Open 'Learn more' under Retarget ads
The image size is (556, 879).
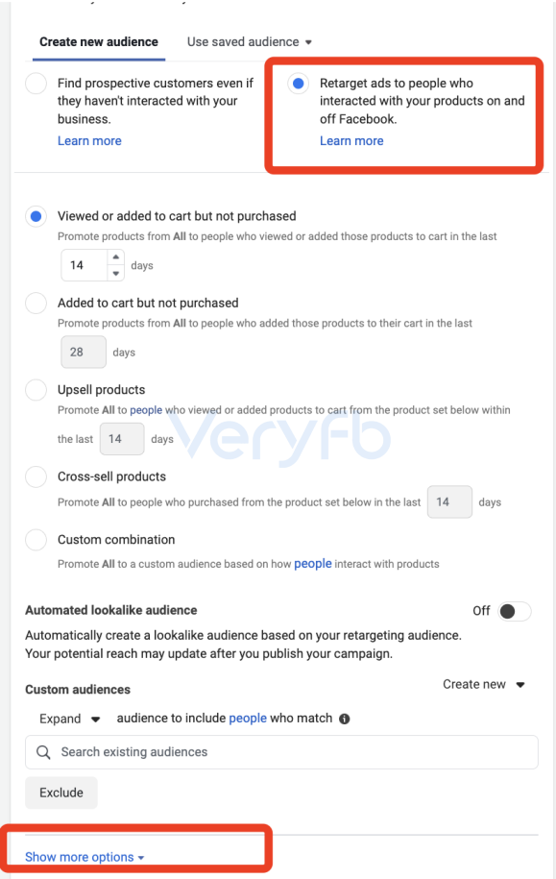pos(351,141)
